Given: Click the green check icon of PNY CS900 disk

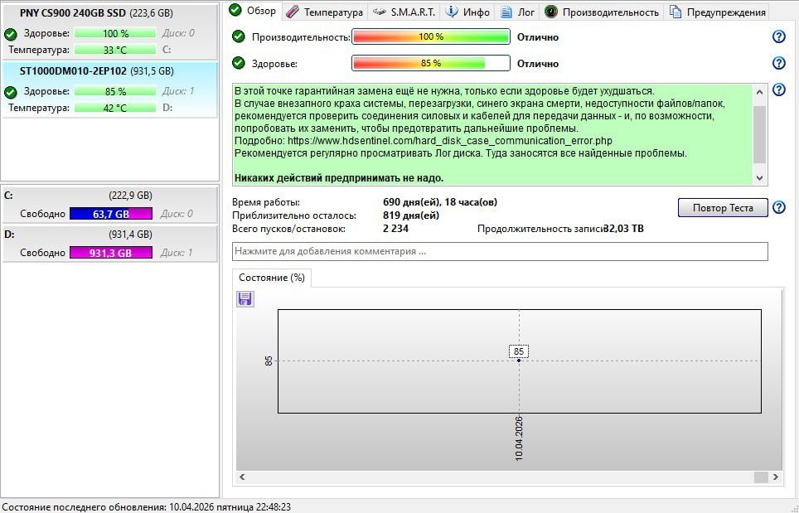Looking at the screenshot, I should [11, 34].
